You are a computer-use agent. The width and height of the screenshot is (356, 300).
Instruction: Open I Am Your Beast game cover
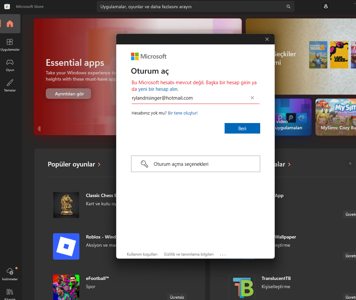tap(339, 55)
